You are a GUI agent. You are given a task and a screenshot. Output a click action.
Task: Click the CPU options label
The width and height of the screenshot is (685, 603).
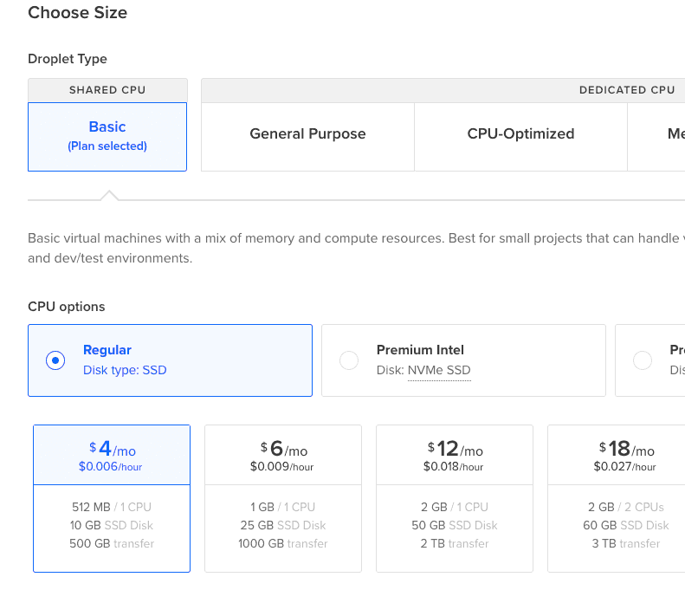click(67, 307)
